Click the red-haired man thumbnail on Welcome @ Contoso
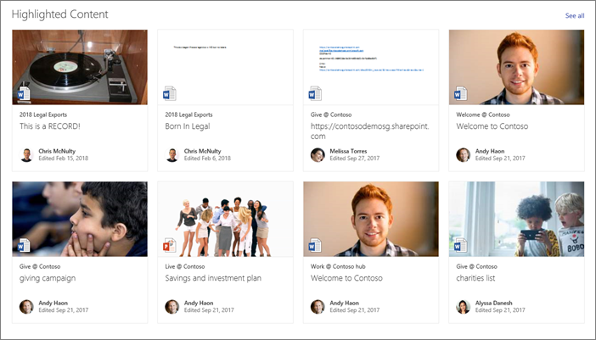The image size is (596, 340). 516,67
